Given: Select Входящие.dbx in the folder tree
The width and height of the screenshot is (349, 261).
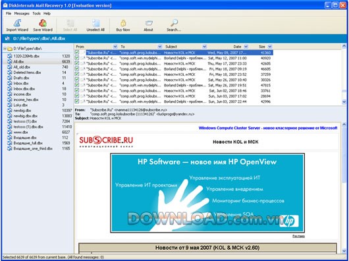Looking at the screenshot, I should tap(25, 138).
